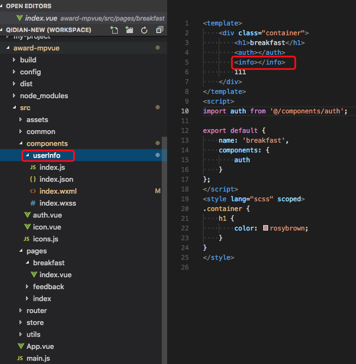The height and width of the screenshot is (364, 356).
Task: Open index.wxss in userInfo folder
Action: point(58,203)
